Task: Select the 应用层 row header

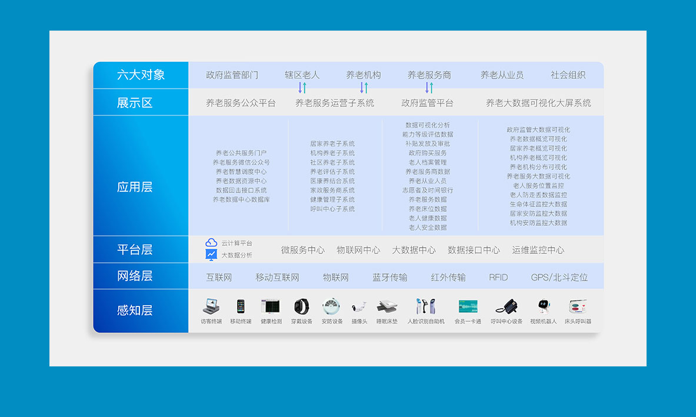Action: [x=135, y=188]
